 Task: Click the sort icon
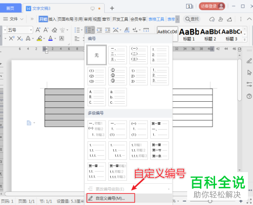click(127, 30)
